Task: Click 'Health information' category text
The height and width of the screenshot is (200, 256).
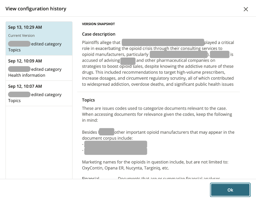Action: pos(27,75)
